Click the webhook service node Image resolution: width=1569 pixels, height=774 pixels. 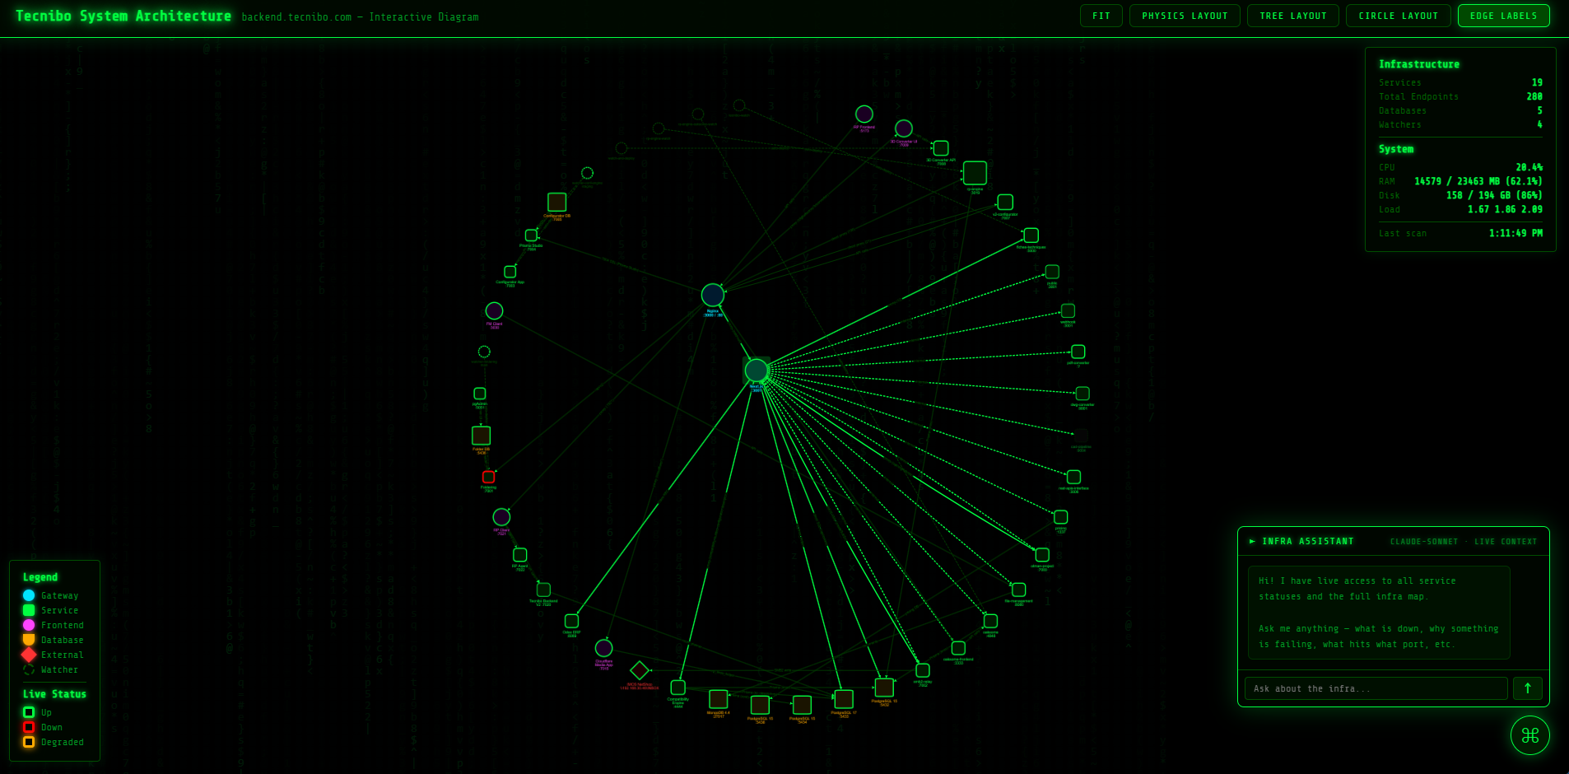pos(1068,310)
